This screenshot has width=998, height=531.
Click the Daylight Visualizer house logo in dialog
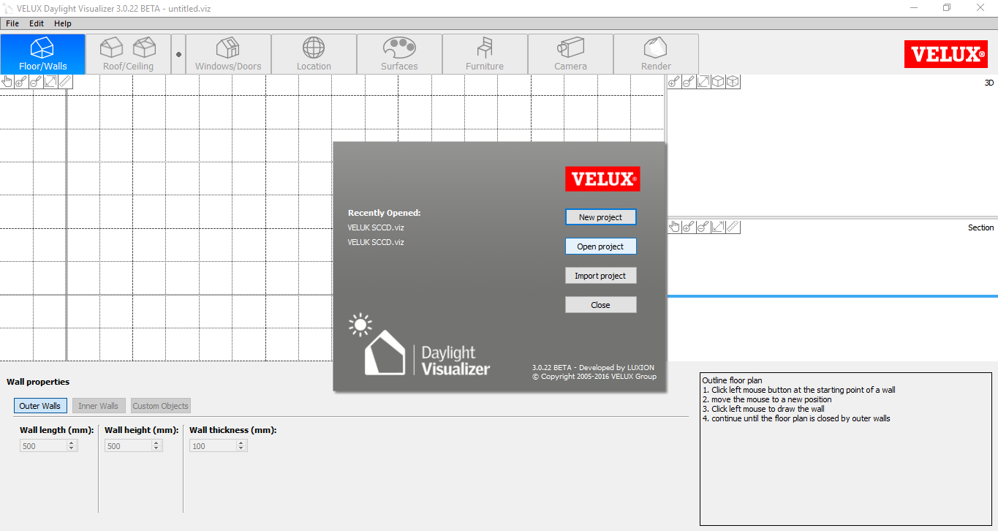pos(385,353)
